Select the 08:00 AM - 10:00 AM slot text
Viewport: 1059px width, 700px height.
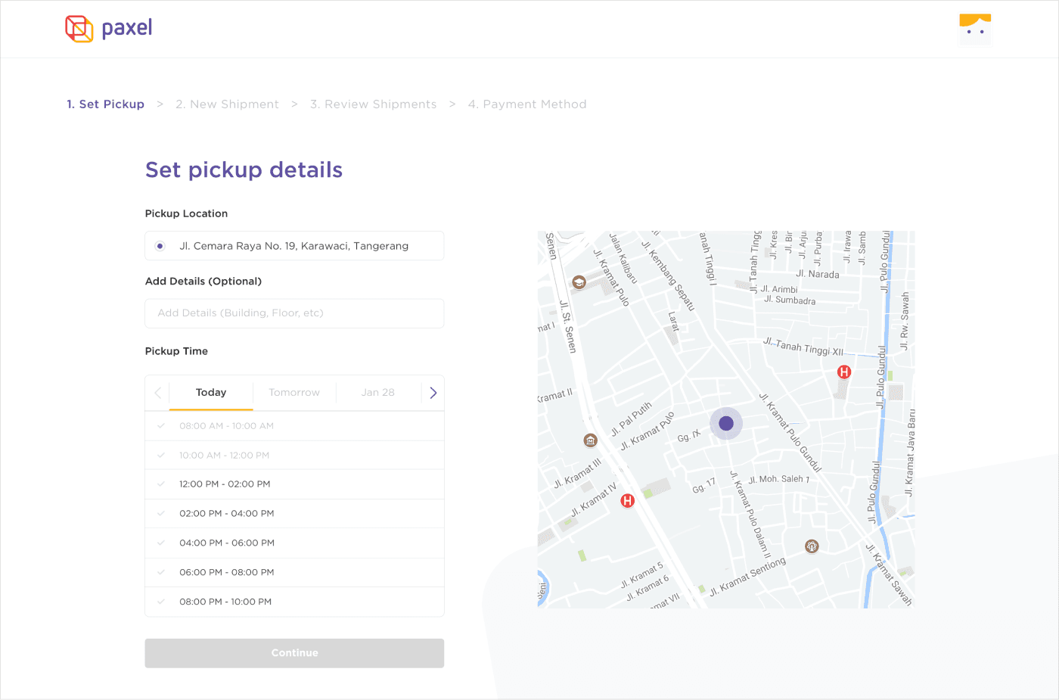click(x=226, y=426)
